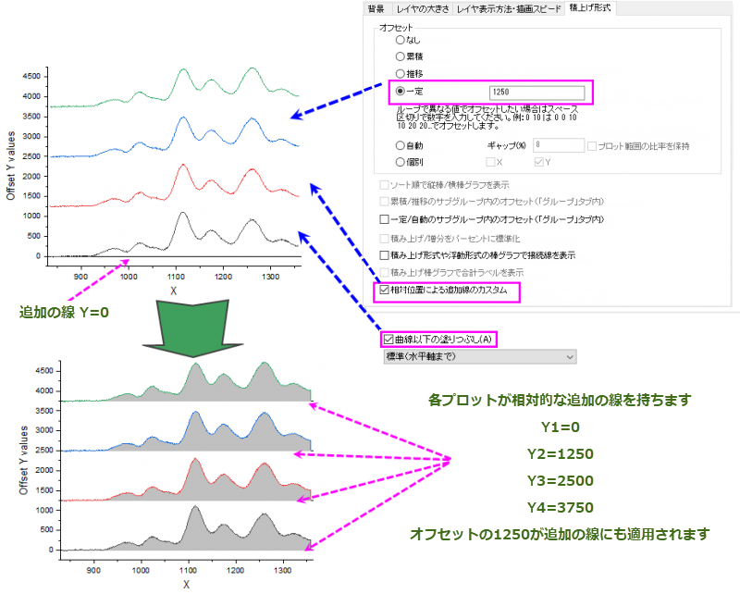Click the Y2=1250 text
The image size is (740, 594).
(561, 454)
